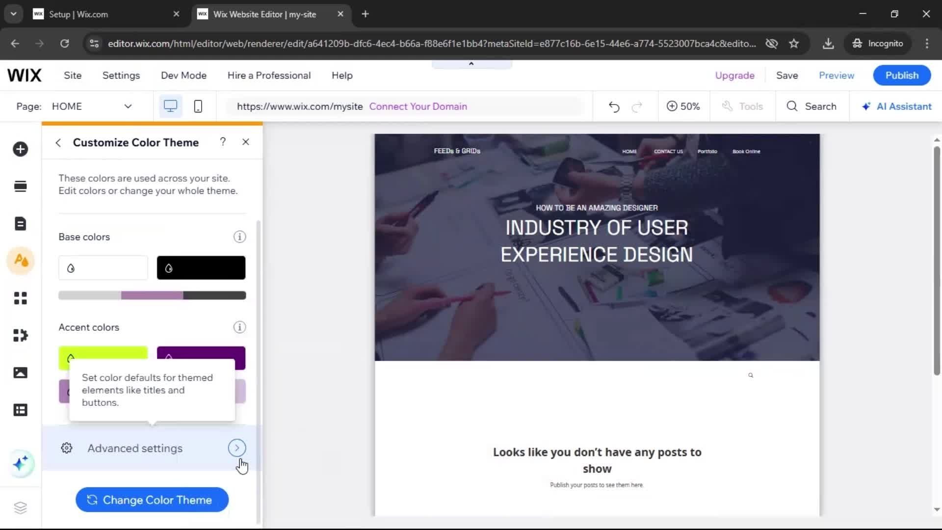Show info for Base colors
The image size is (942, 530).
click(x=239, y=237)
